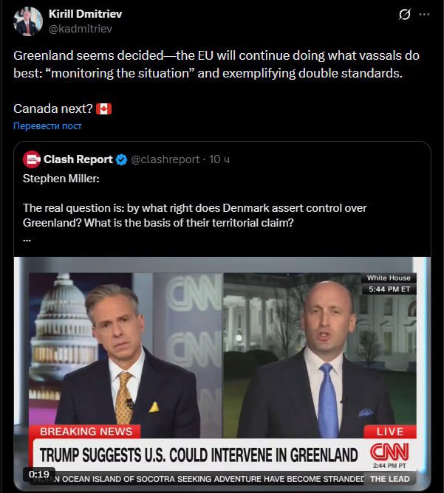Open the Clash Report account name

pyautogui.click(x=78, y=159)
